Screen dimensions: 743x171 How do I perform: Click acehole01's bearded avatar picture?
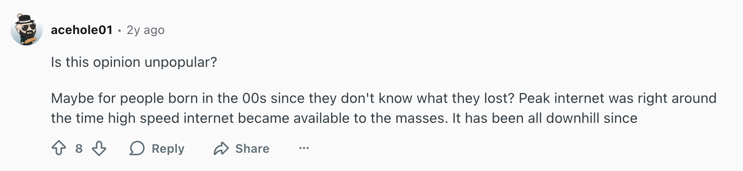click(27, 29)
